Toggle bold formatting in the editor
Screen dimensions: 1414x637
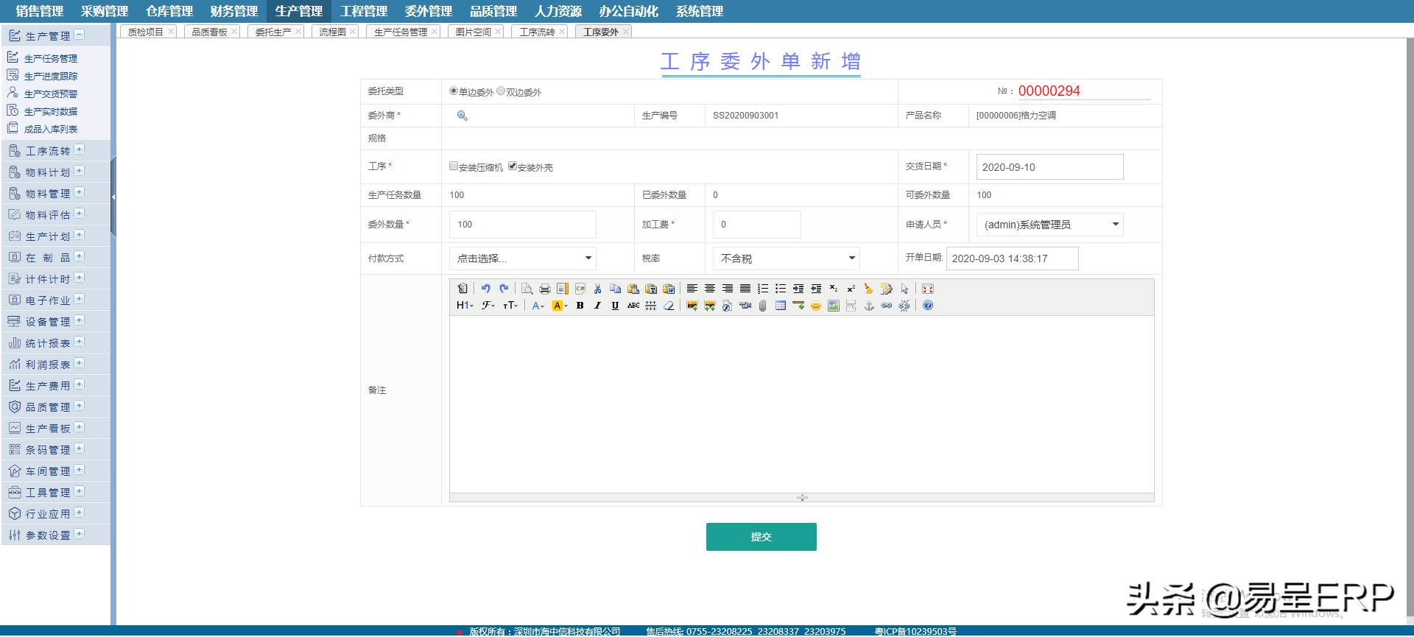580,306
